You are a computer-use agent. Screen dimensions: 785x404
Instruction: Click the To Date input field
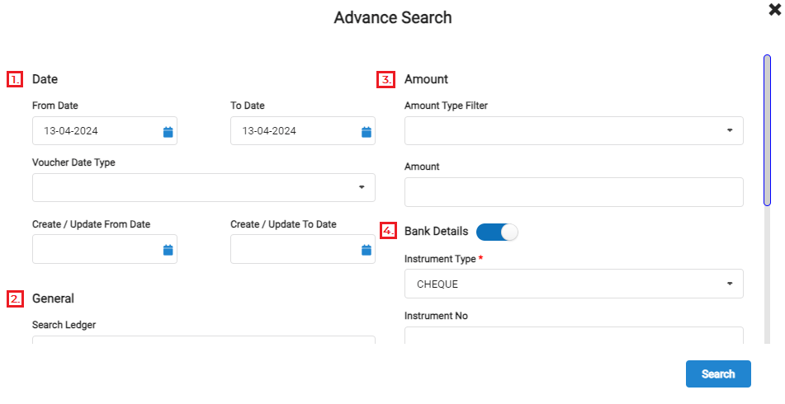click(303, 131)
